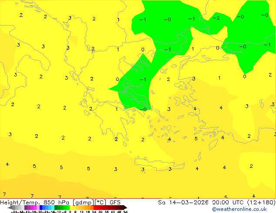Click the 'Sa 14-03-2026 00:00 UTC' timestamp
The height and width of the screenshot is (213, 276).
[x=202, y=203]
